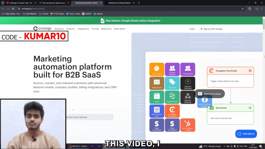Select the Email Activity icon
The width and height of the screenshot is (265, 149).
pos(157,83)
